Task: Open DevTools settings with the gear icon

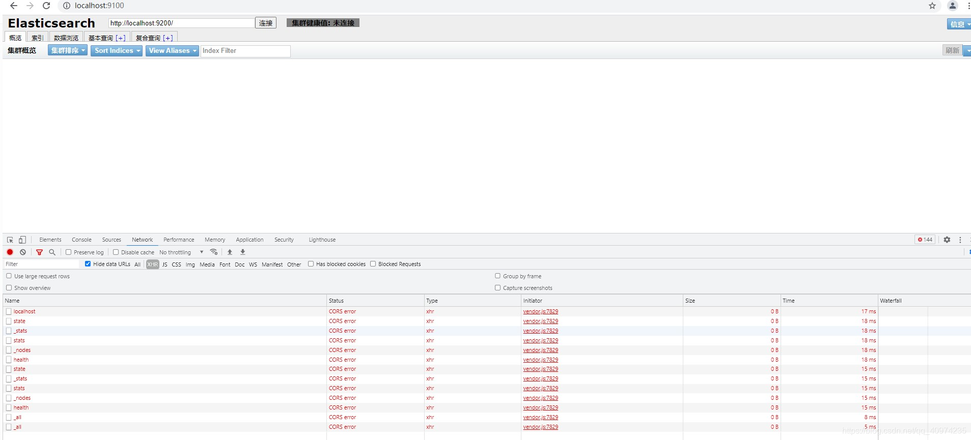Action: 947,240
